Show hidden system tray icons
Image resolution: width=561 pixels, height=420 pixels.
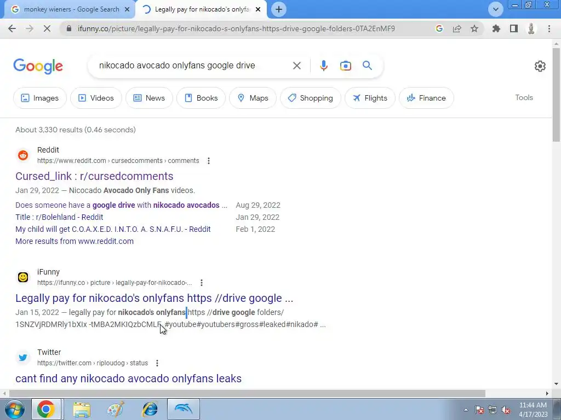coord(466,410)
